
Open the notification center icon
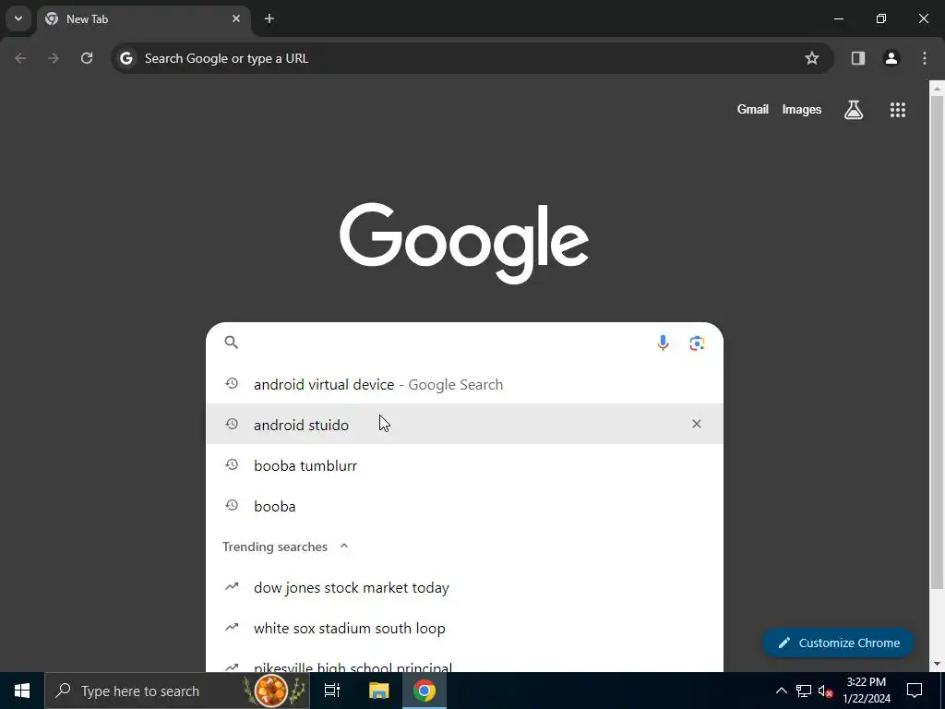pyautogui.click(x=915, y=691)
